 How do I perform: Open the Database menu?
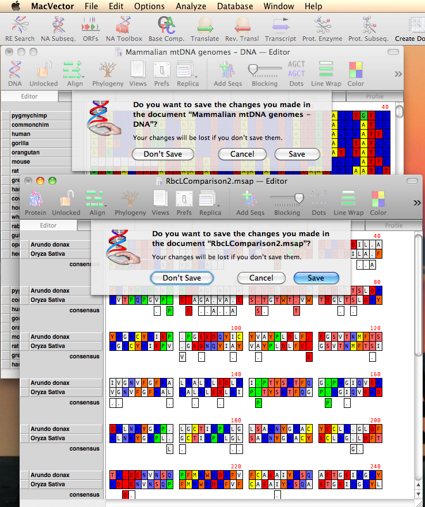click(x=235, y=6)
